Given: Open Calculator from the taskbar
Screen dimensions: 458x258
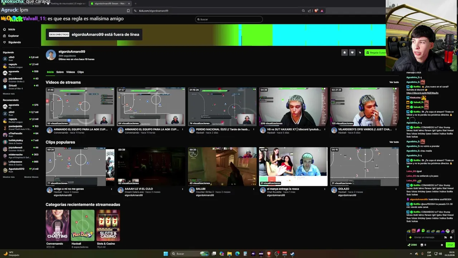Looking at the screenshot, I should tap(245, 254).
